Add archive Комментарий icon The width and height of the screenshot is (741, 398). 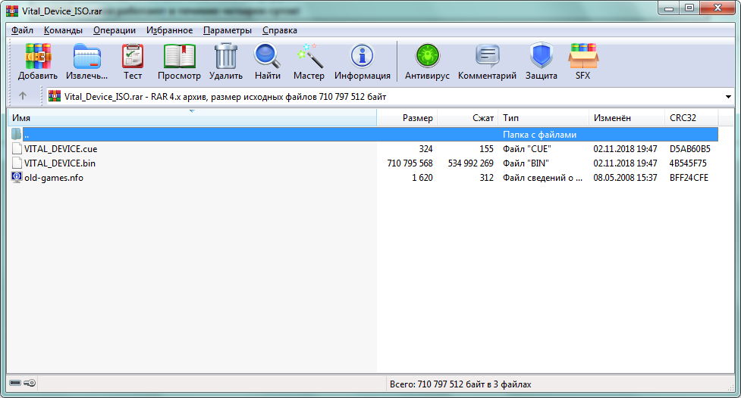pos(487,56)
